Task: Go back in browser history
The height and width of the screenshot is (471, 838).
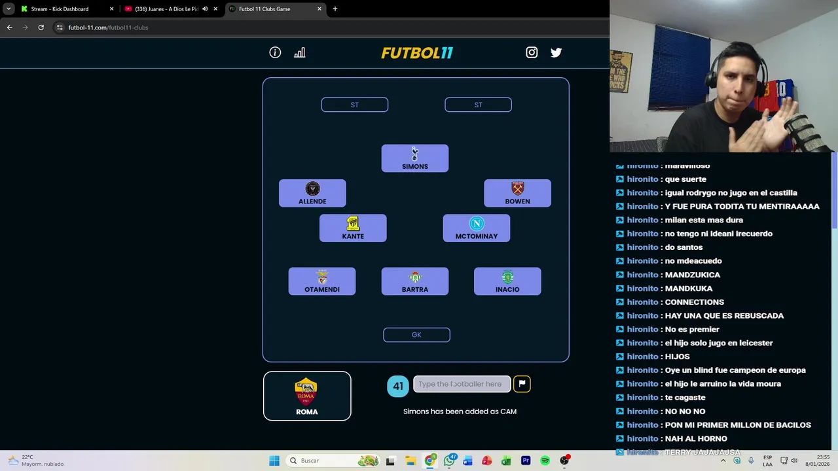Action: click(x=9, y=27)
